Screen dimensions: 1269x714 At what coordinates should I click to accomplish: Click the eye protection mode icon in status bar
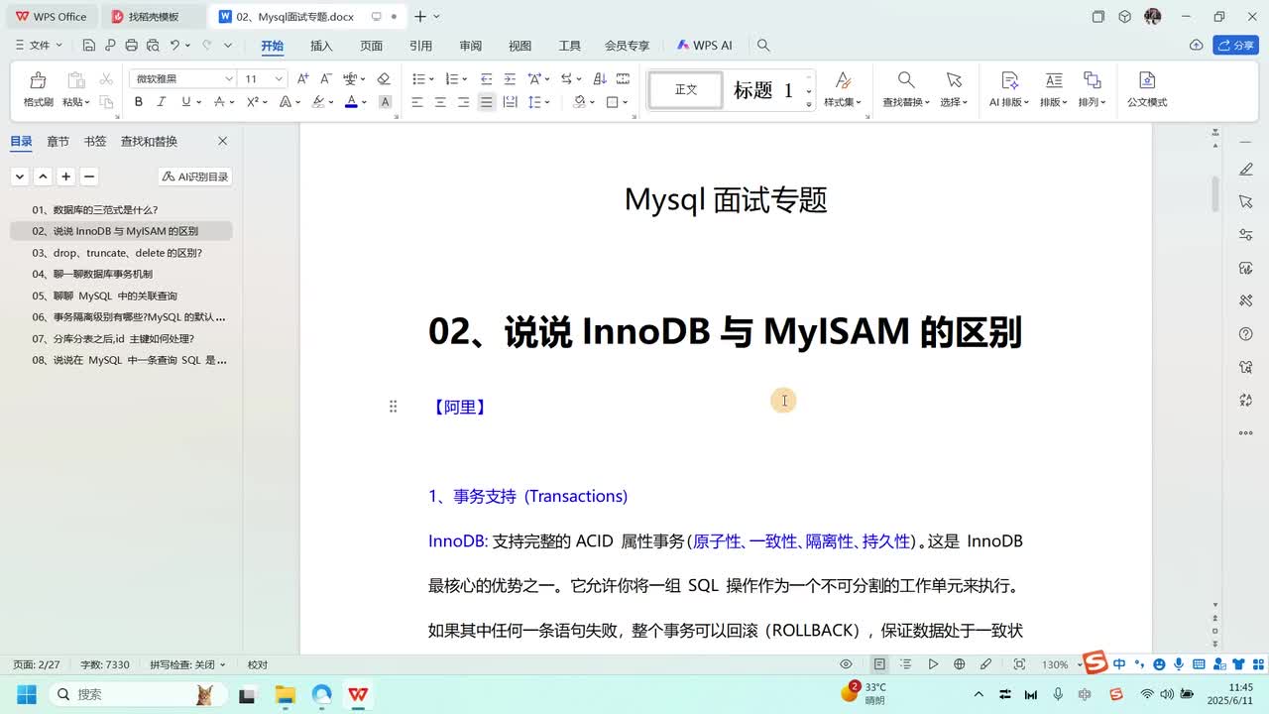point(847,664)
